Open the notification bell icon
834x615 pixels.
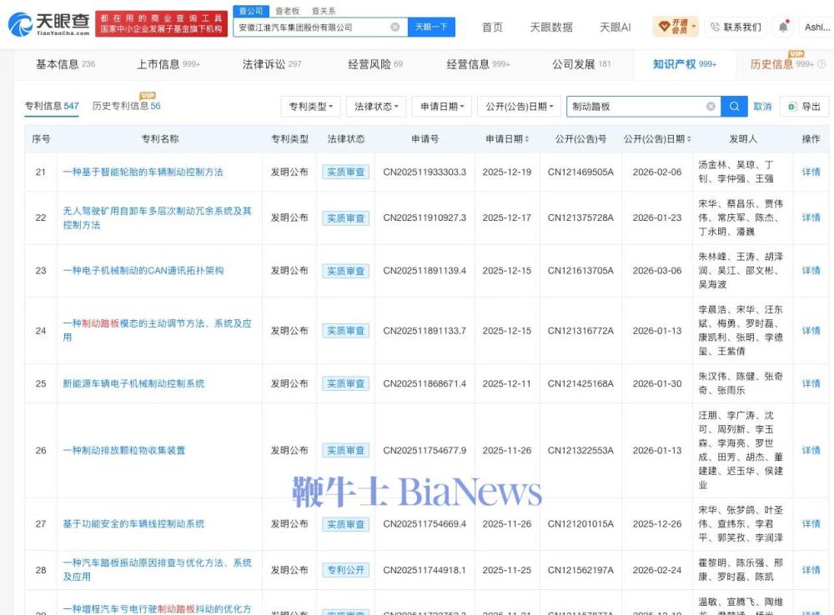point(783,27)
